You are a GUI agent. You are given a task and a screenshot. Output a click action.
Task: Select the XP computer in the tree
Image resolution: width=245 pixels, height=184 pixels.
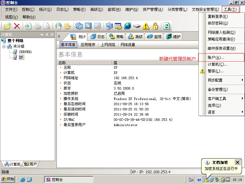(21, 57)
